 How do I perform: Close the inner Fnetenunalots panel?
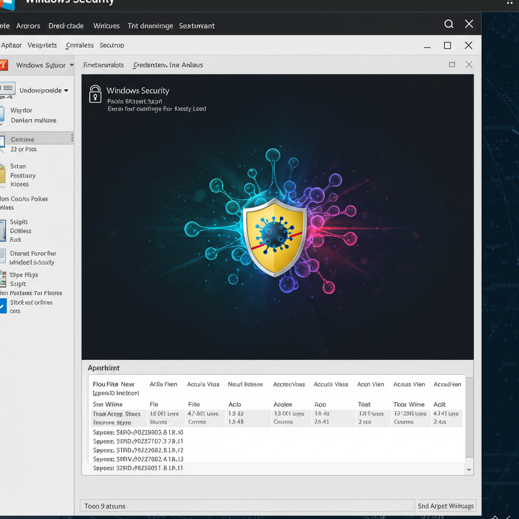[x=469, y=64]
